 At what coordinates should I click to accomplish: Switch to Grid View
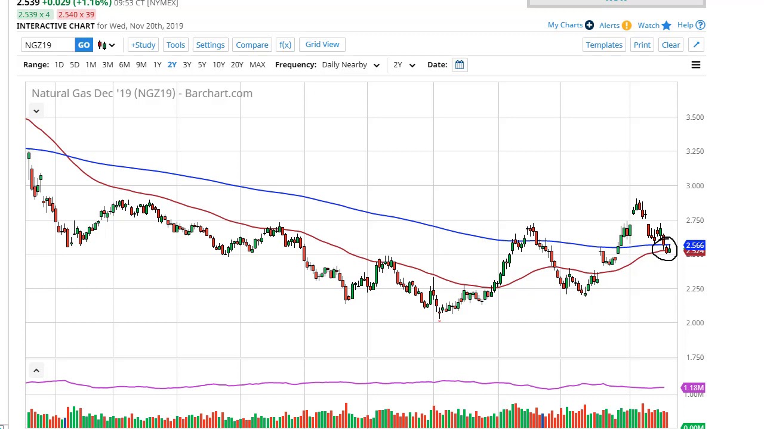(322, 45)
